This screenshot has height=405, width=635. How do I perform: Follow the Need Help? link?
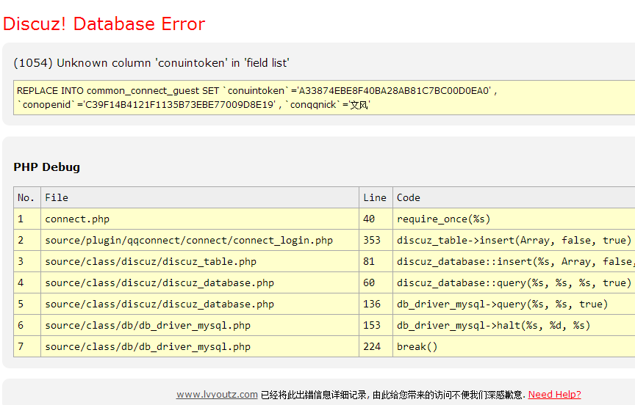click(554, 395)
